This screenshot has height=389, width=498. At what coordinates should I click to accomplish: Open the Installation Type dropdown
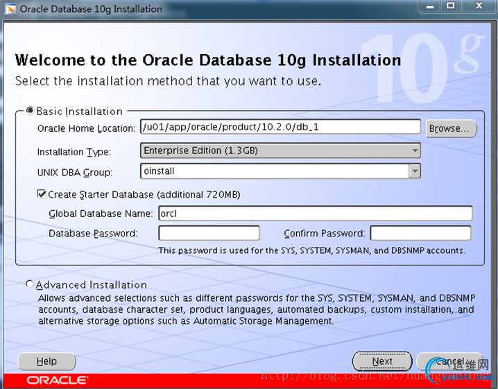(x=280, y=150)
